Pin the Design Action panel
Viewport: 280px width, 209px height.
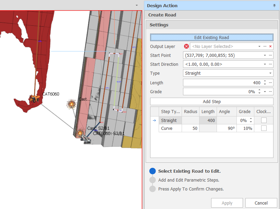pos(274,5)
